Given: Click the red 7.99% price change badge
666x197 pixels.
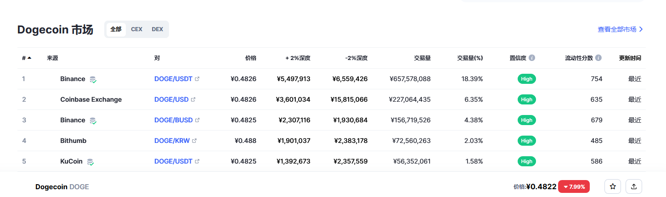Looking at the screenshot, I should (574, 186).
